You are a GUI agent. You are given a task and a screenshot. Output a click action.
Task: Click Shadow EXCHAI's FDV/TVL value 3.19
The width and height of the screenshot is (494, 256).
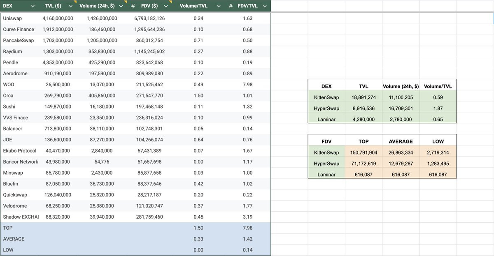(248, 217)
